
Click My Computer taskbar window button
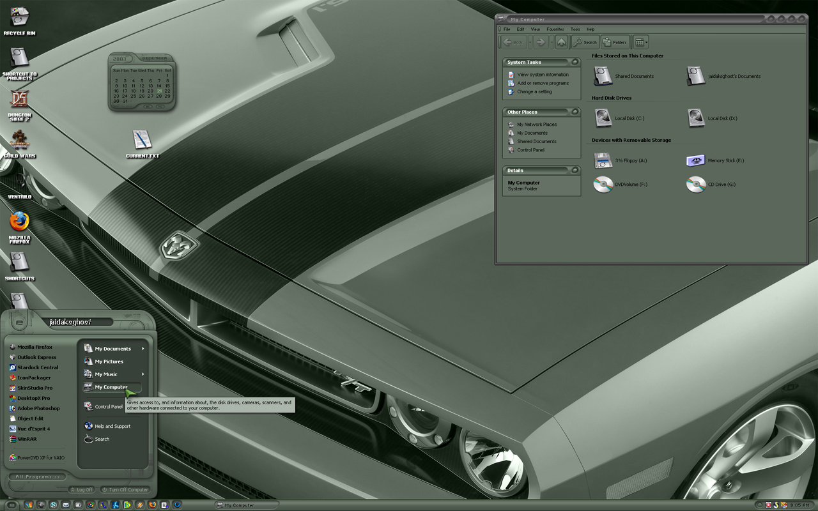click(246, 505)
